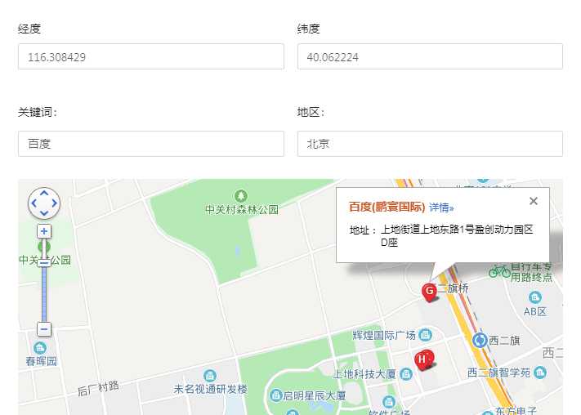Click the bicycle icon near 自行车专用路终点
The width and height of the screenshot is (581, 415).
(x=499, y=270)
